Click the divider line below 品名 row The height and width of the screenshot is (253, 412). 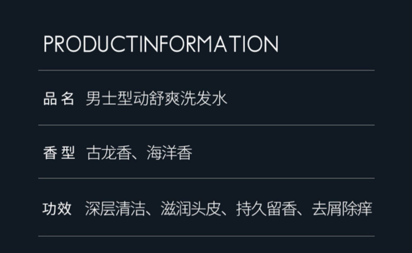point(206,125)
